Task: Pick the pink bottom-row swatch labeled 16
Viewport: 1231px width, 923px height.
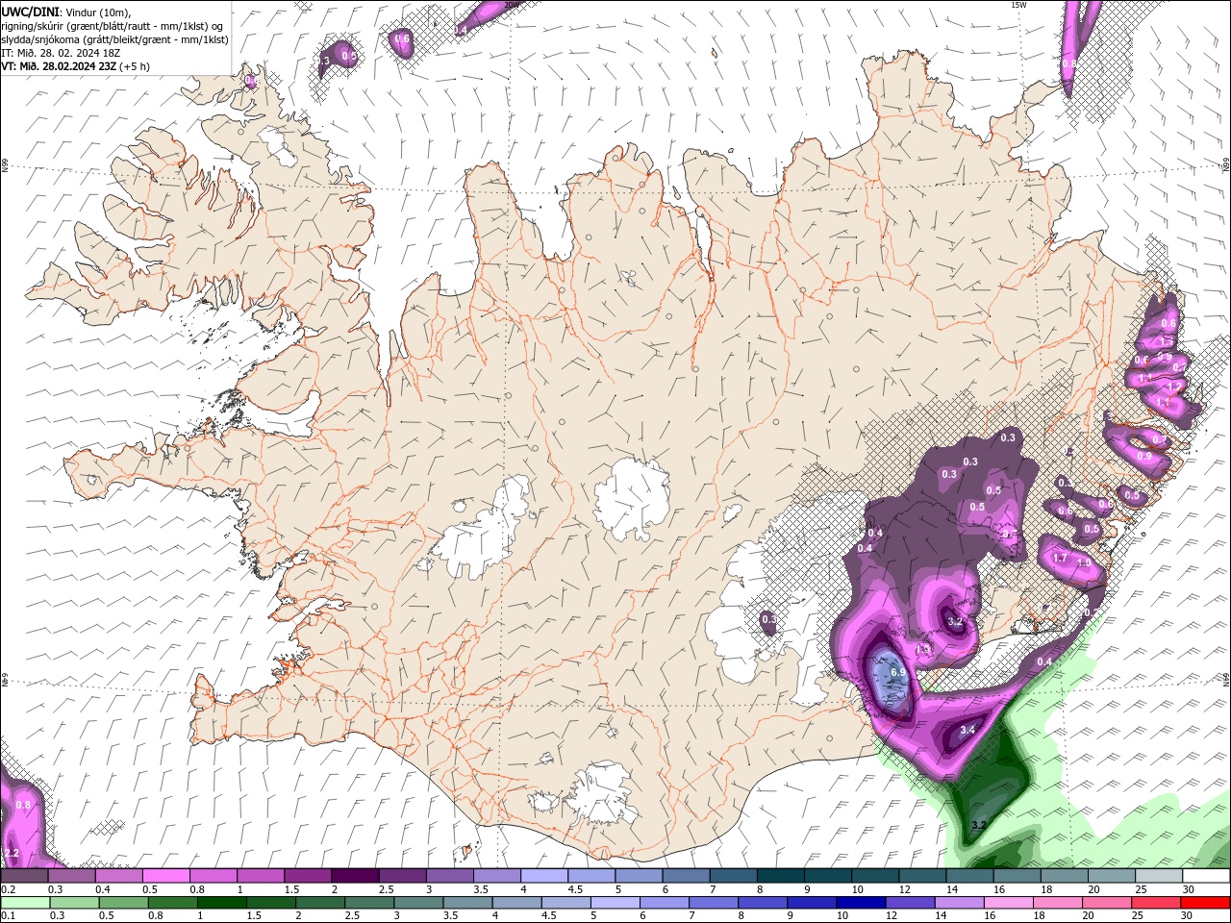Action: (x=1008, y=903)
